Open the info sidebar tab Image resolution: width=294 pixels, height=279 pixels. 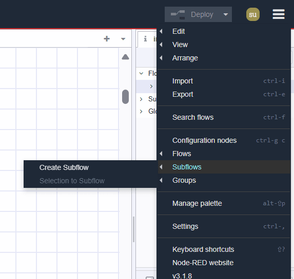147,39
